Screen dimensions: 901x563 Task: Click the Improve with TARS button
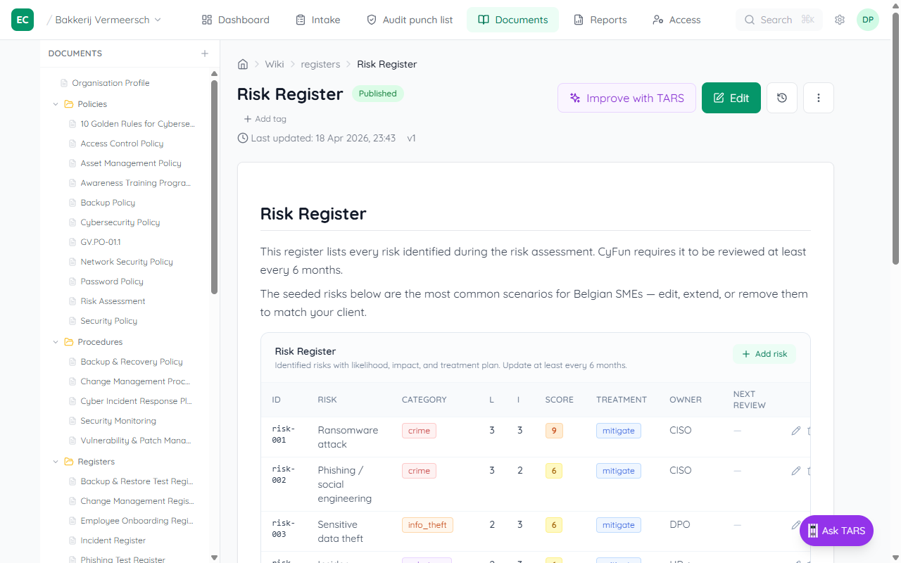click(626, 97)
